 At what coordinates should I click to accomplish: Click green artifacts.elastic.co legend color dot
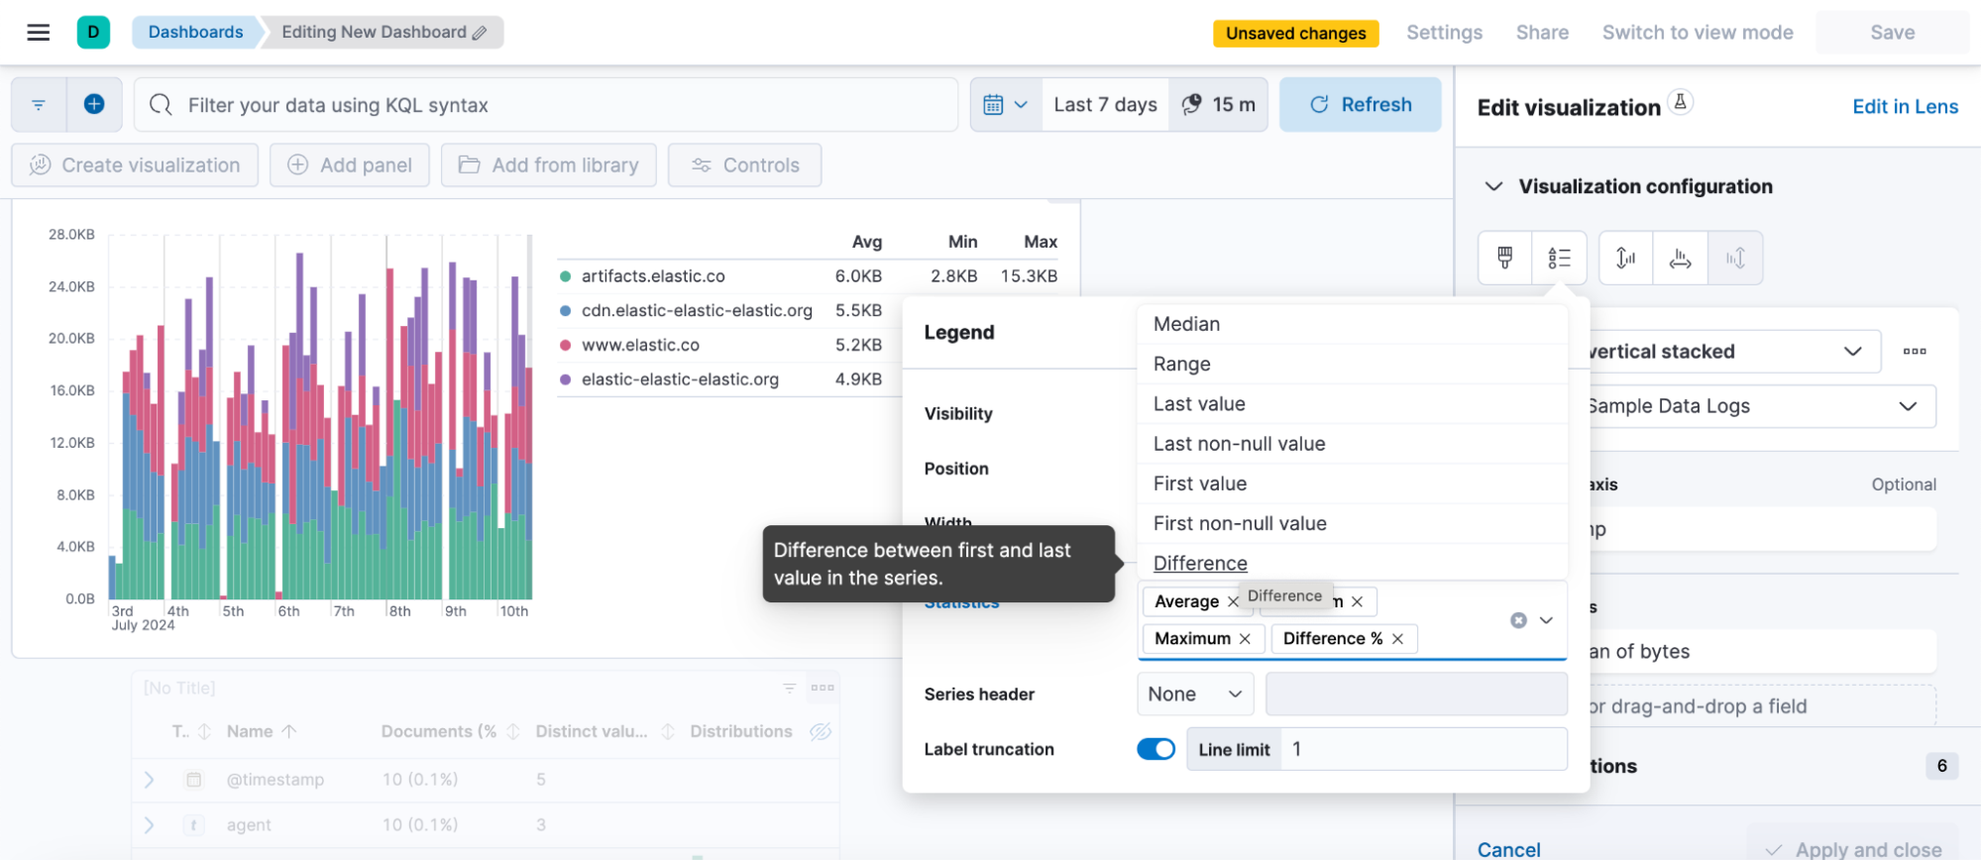point(565,276)
